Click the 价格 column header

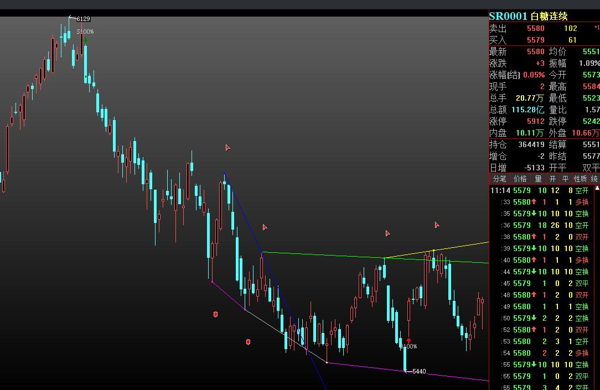click(520, 179)
